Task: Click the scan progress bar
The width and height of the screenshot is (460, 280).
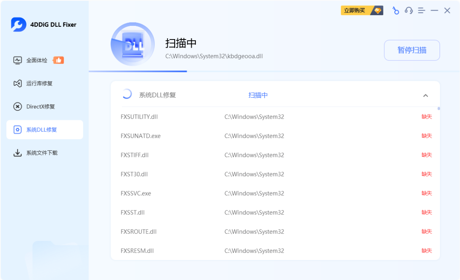Action: tap(274, 71)
